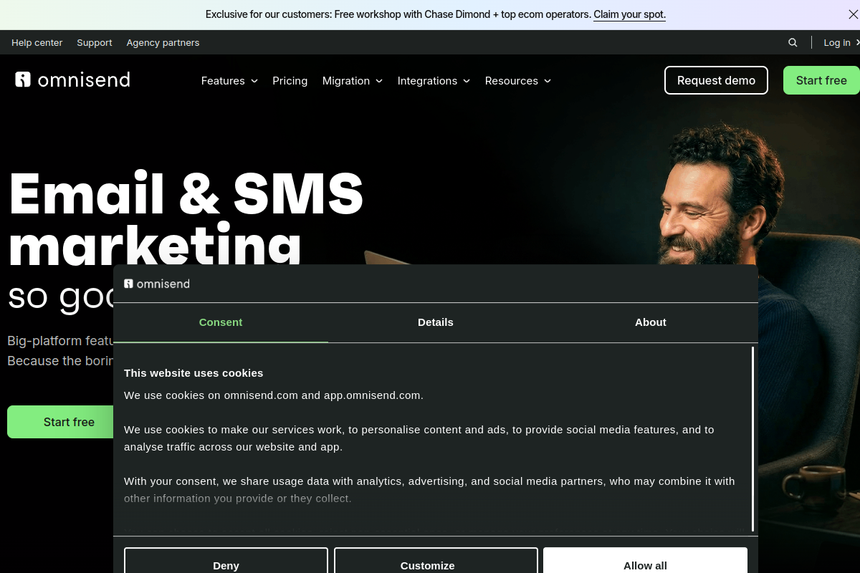Click the Omnisend logo in the header

[72, 80]
